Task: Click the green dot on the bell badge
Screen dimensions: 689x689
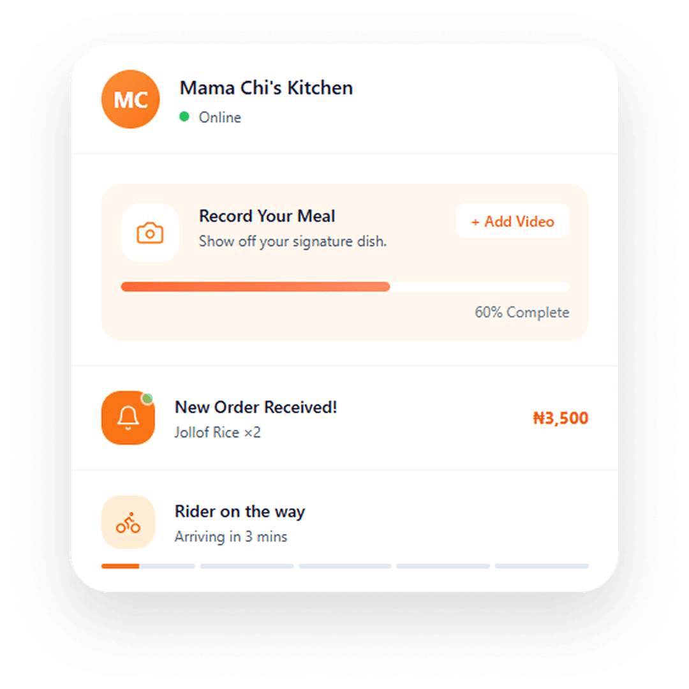Action: (x=147, y=399)
